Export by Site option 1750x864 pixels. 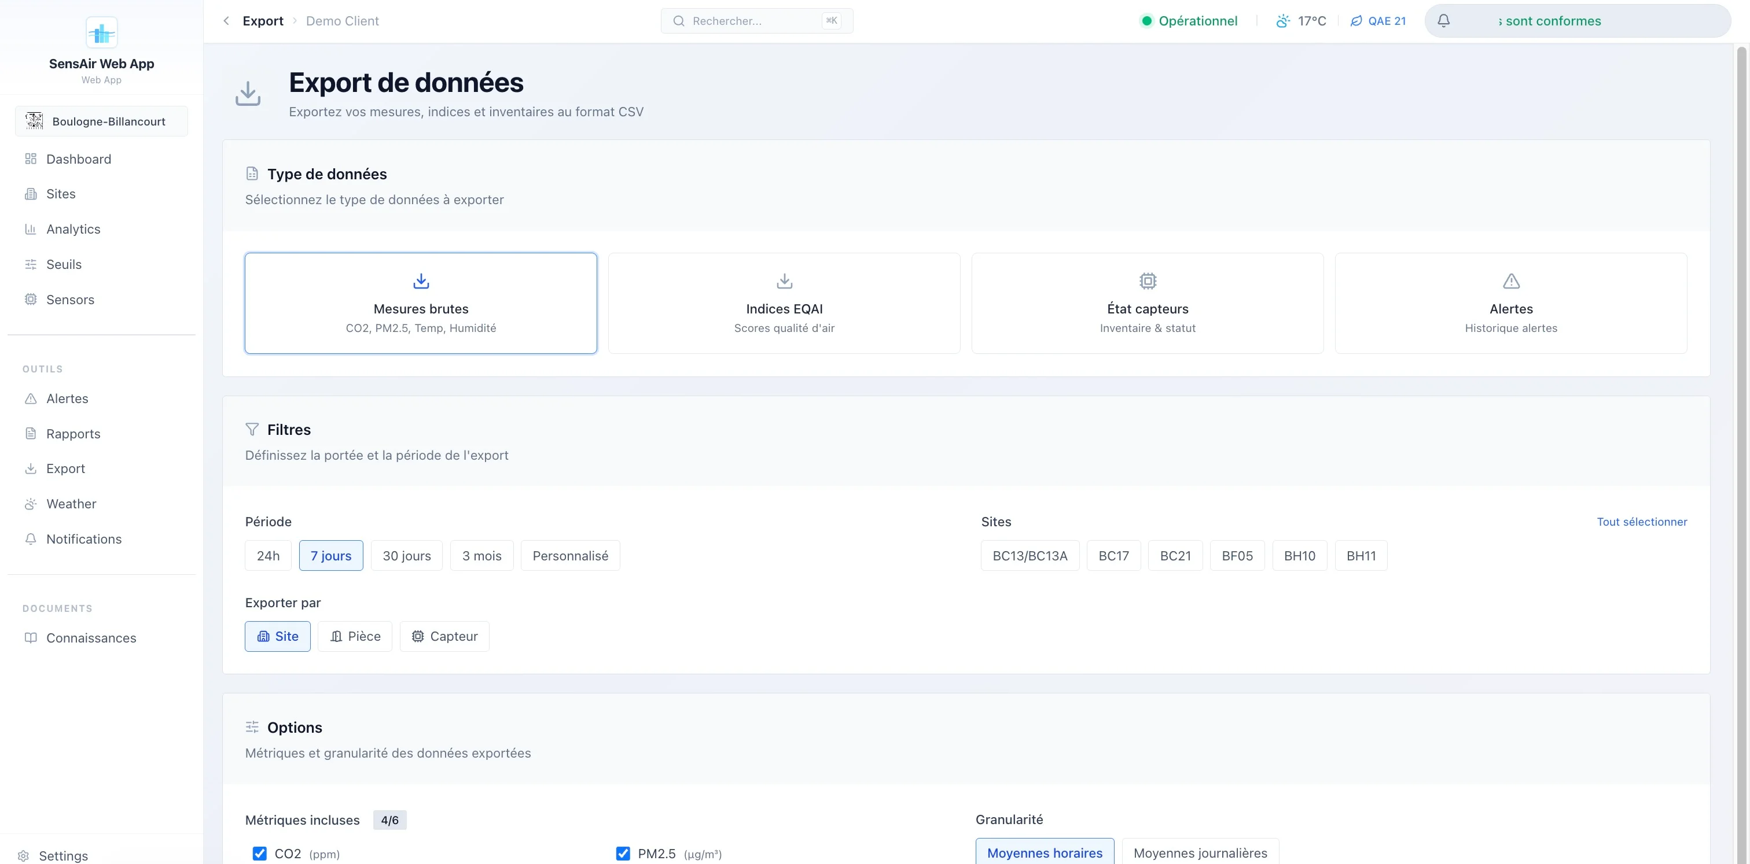[x=278, y=637]
